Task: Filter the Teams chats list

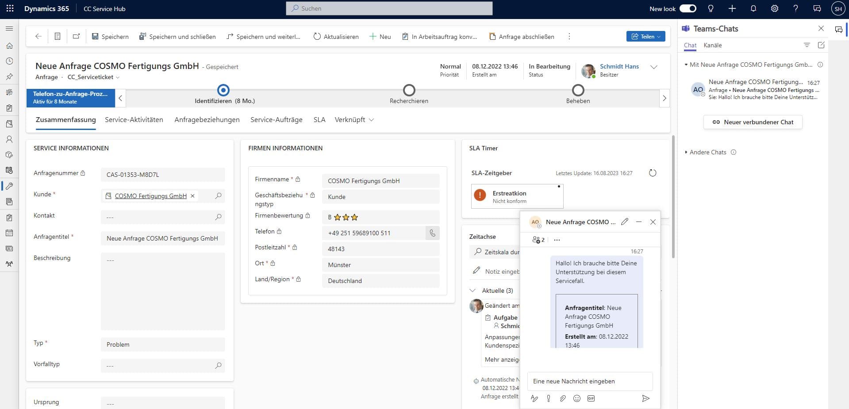Action: [x=807, y=45]
